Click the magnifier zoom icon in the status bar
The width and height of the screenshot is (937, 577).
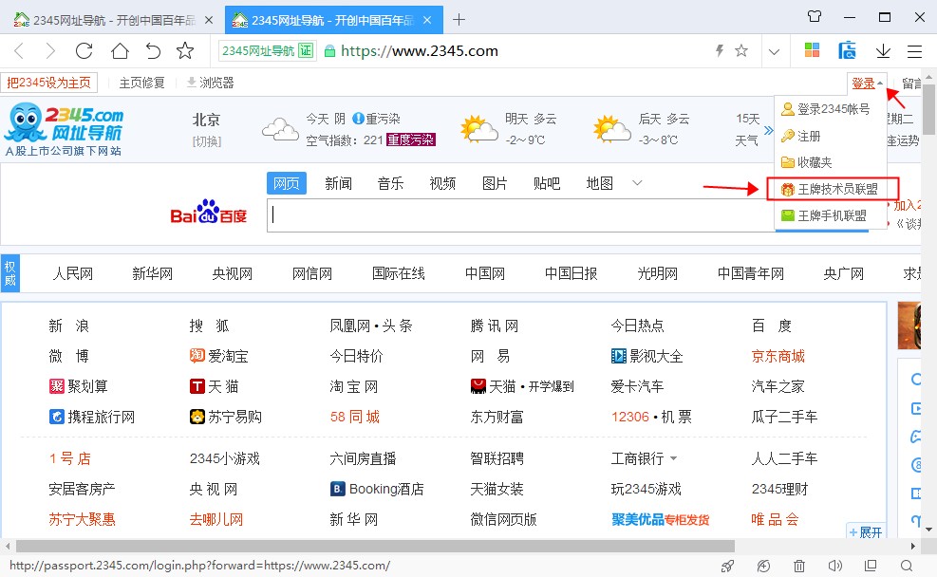pyautogui.click(x=905, y=565)
